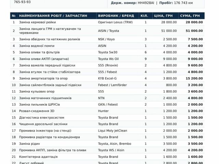Click the price '2 400.00' in row 12
The width and height of the screenshot is (219, 164).
tap(170, 98)
